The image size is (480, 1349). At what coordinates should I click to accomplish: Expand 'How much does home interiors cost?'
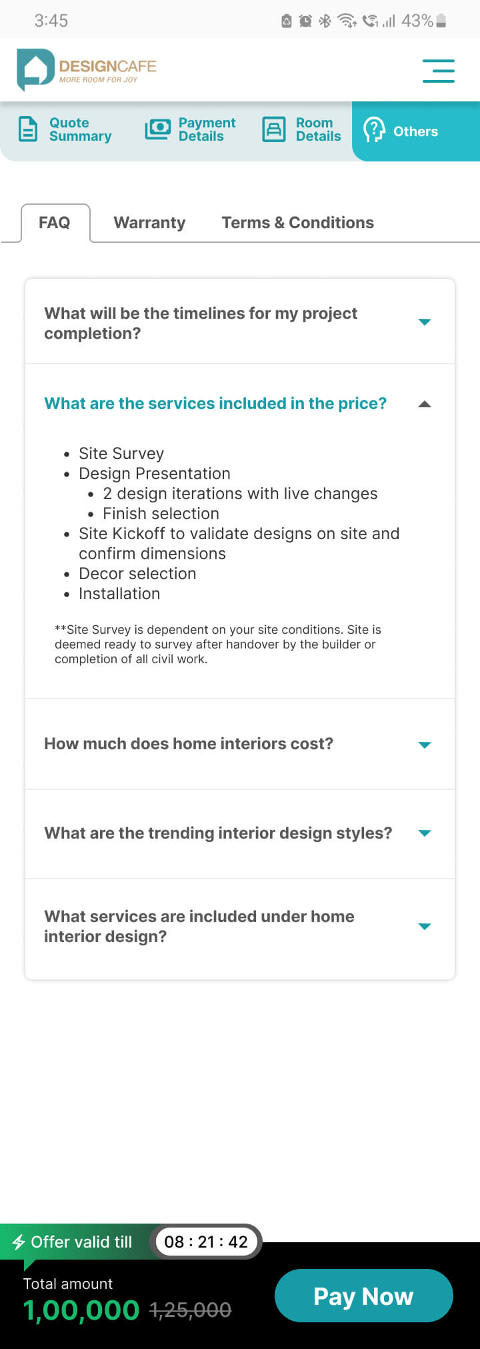[424, 745]
